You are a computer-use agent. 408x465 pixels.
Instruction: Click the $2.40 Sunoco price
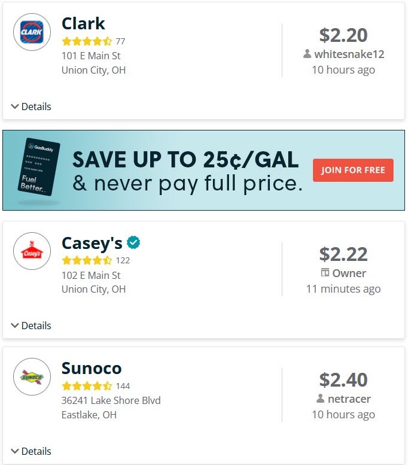(x=343, y=379)
